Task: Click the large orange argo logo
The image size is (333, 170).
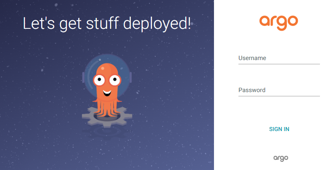Action: pyautogui.click(x=279, y=23)
